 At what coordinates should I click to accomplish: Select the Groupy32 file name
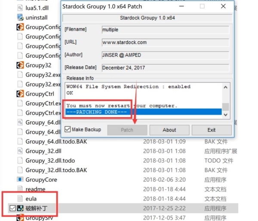pyautogui.click(x=38, y=65)
